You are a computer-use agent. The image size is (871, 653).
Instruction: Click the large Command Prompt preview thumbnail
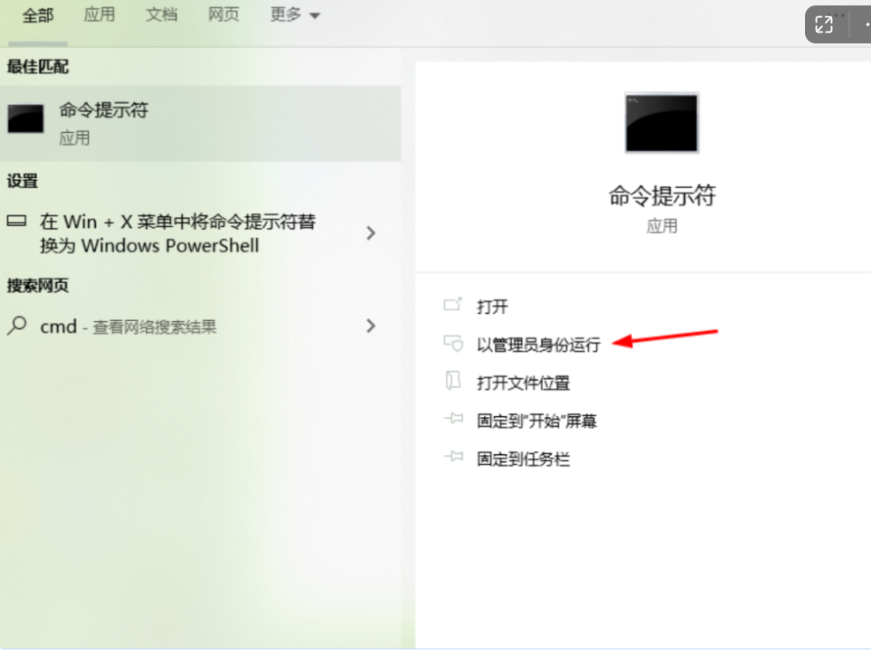[661, 123]
